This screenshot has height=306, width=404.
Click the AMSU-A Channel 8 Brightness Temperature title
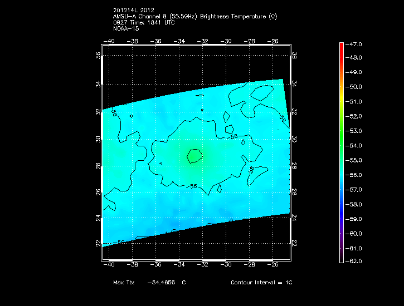(x=194, y=17)
